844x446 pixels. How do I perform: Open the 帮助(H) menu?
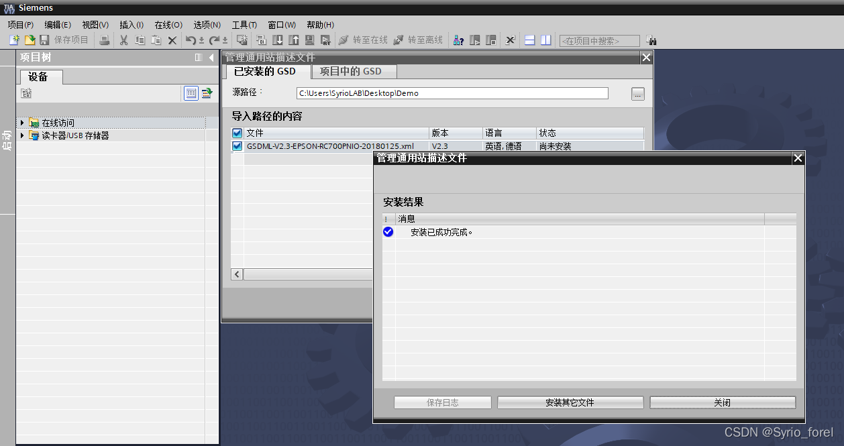pyautogui.click(x=321, y=25)
